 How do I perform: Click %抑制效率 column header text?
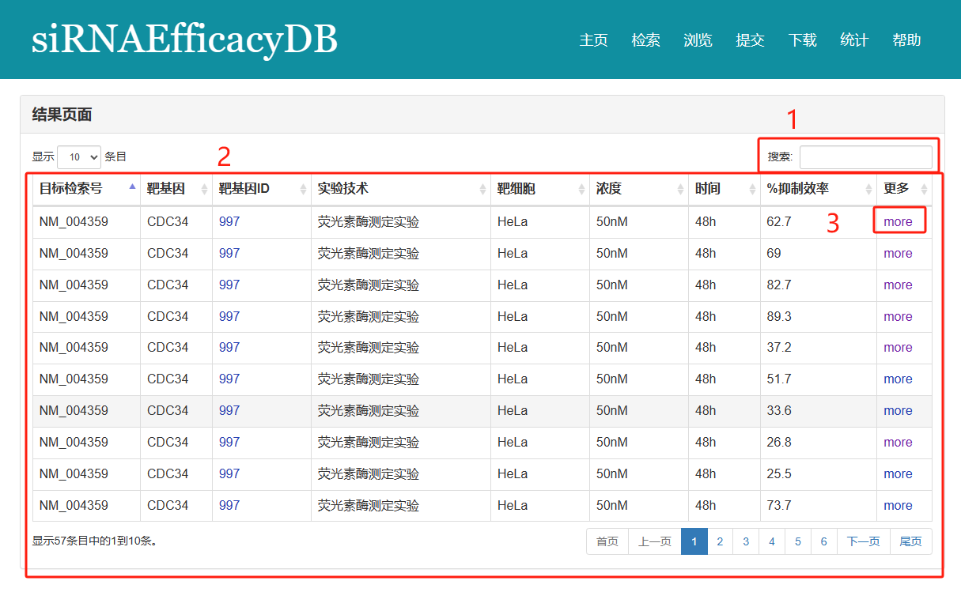(x=797, y=189)
